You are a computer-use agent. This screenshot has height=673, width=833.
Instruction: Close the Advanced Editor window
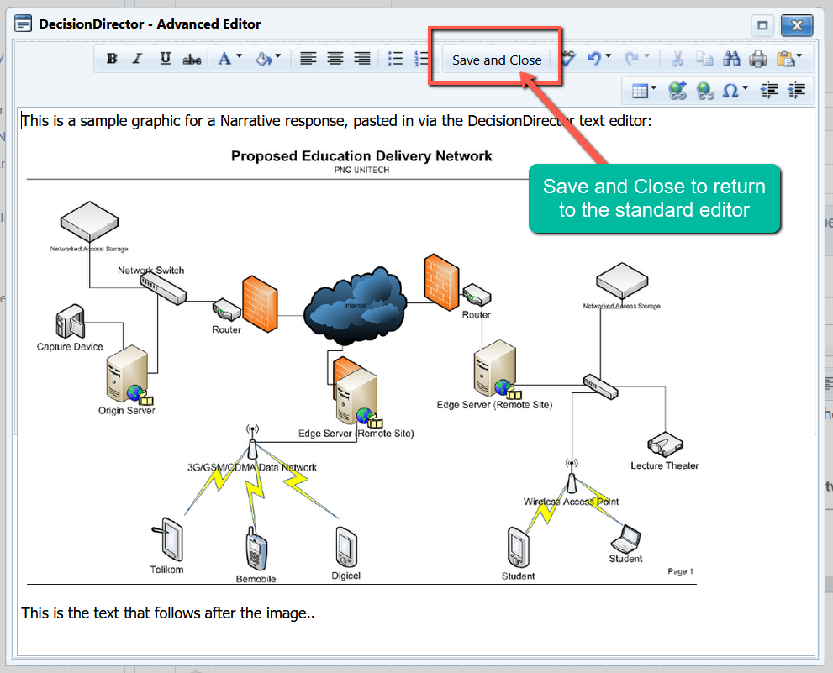[x=797, y=25]
